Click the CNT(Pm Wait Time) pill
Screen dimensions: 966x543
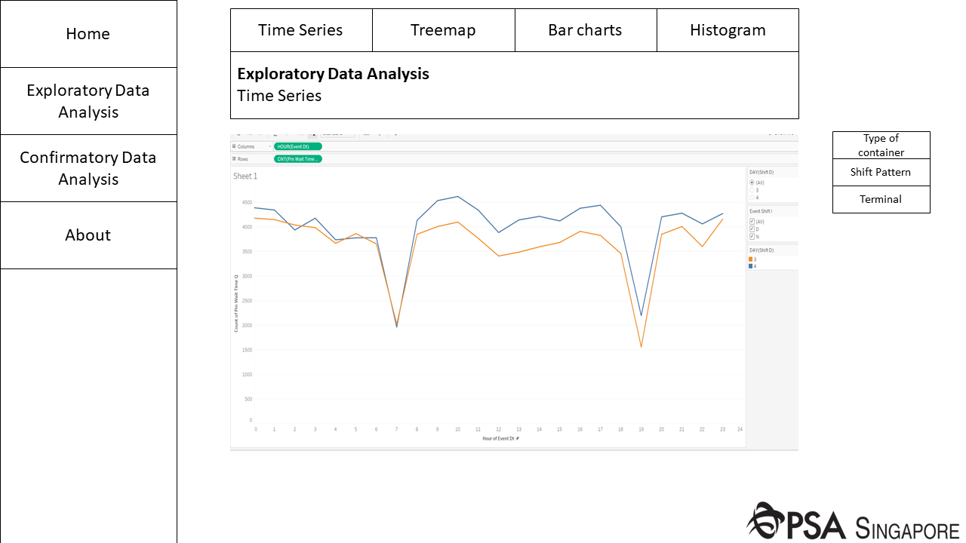297,159
